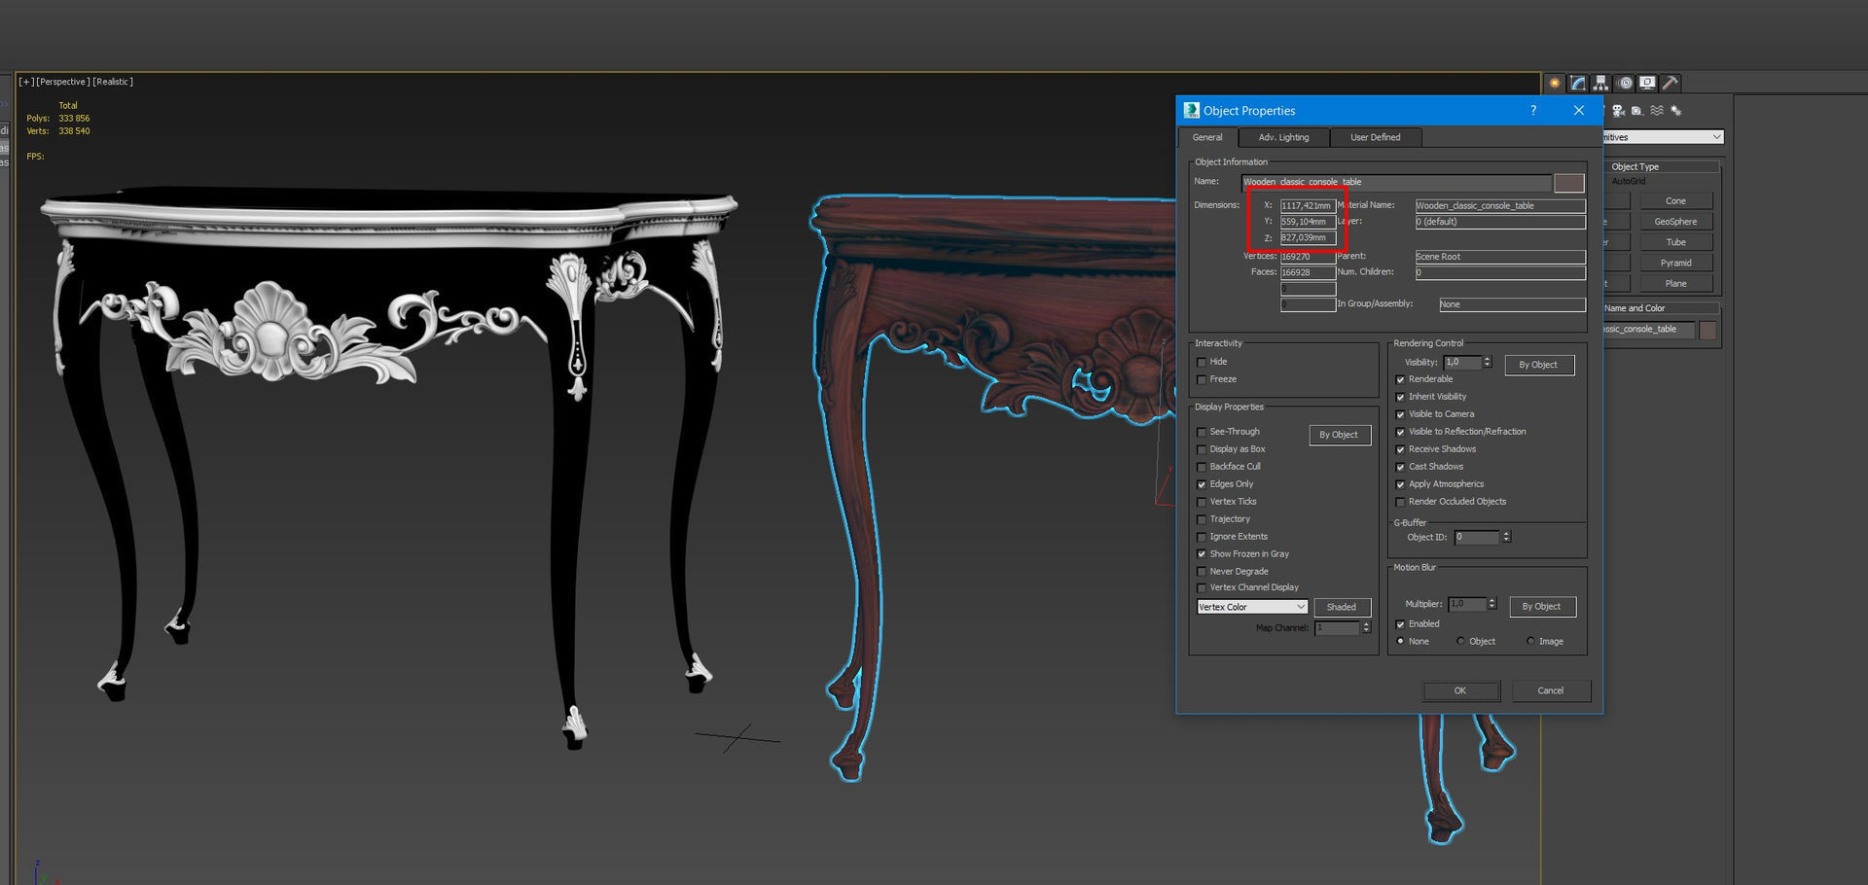Screen dimensions: 1868x885
Task: Select the None motion blur radio
Action: pyautogui.click(x=1401, y=642)
